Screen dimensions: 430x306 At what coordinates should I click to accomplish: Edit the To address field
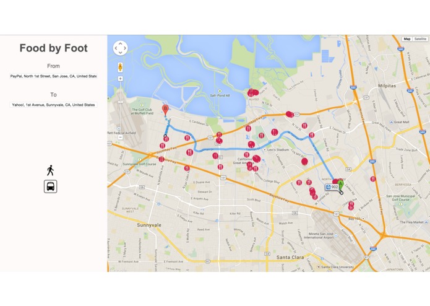tap(53, 105)
